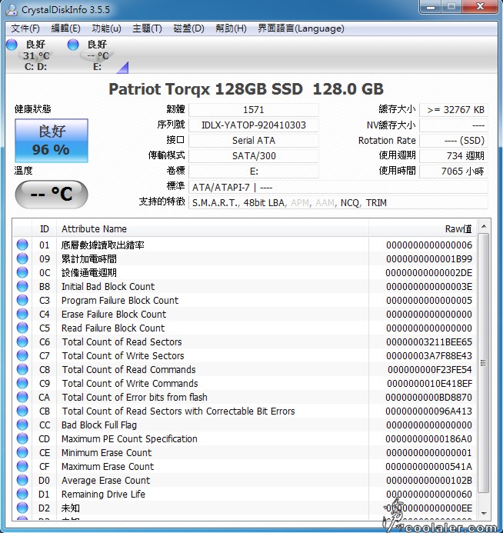Screen dimensions: 503x533
Task: Select the C: D: disk status orb
Action: coord(12,45)
